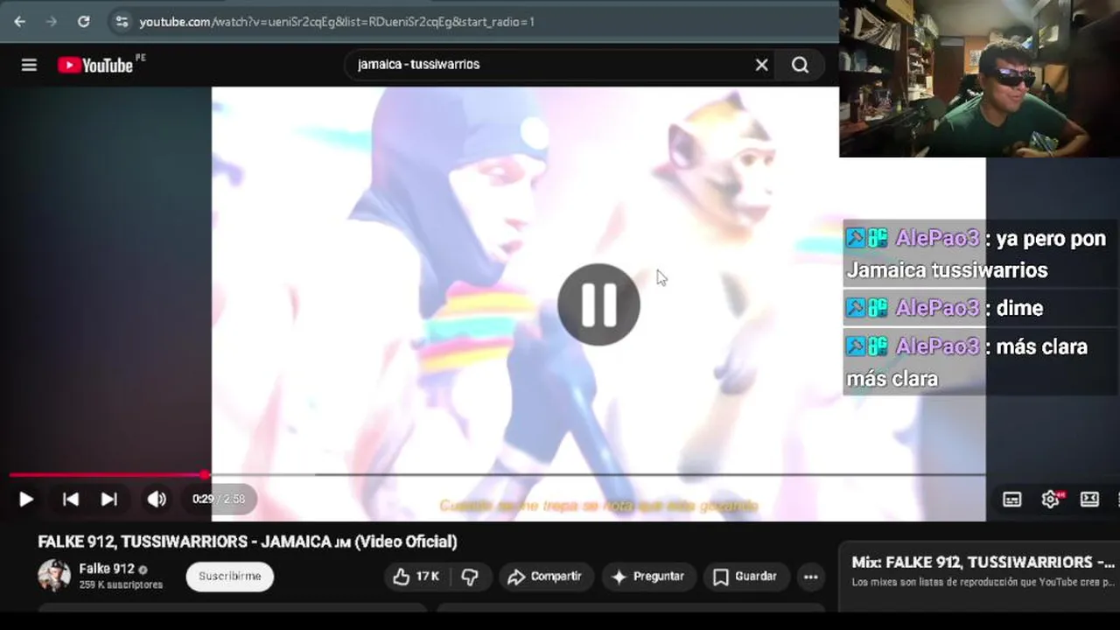This screenshot has width=1120, height=630.
Task: Click the video title 'FALKE 912, TUSSIWARRIORS - JAMAICA'
Action: pyautogui.click(x=248, y=542)
